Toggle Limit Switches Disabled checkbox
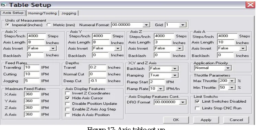The height and width of the screenshot is (130, 257). pos(197,102)
